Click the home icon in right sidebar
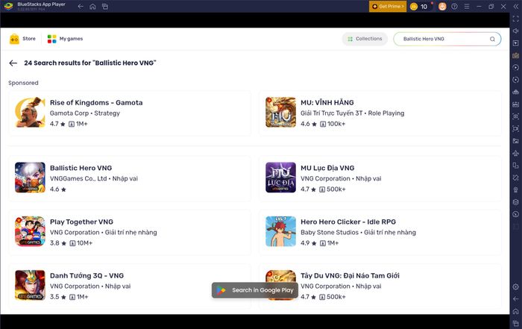This screenshot has width=522, height=329. 516,311
